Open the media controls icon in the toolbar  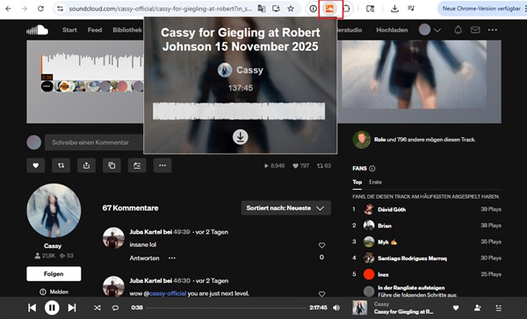pyautogui.click(x=411, y=8)
